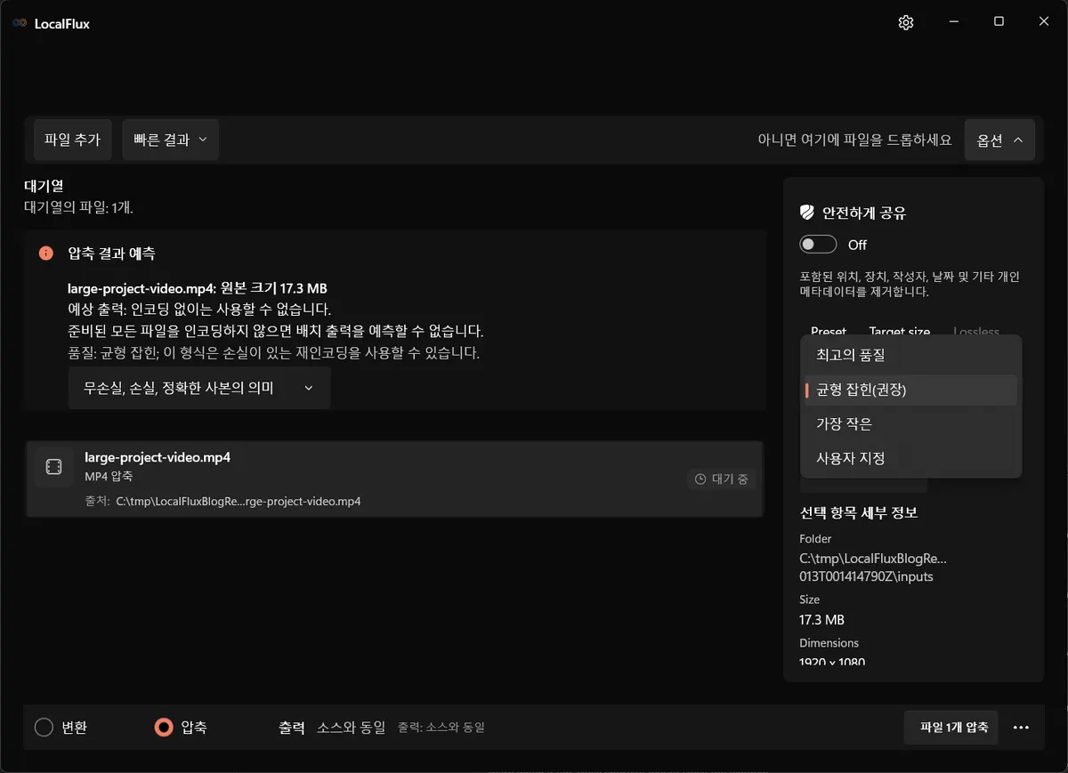Switch to the Preset tab

pos(829,332)
